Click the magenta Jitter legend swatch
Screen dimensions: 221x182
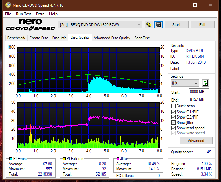(118, 159)
